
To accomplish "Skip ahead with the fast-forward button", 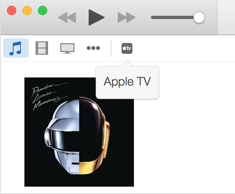I will pos(127,17).
